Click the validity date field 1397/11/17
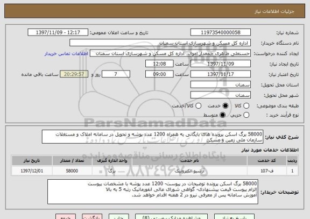310x219 pixels. tap(221, 74)
